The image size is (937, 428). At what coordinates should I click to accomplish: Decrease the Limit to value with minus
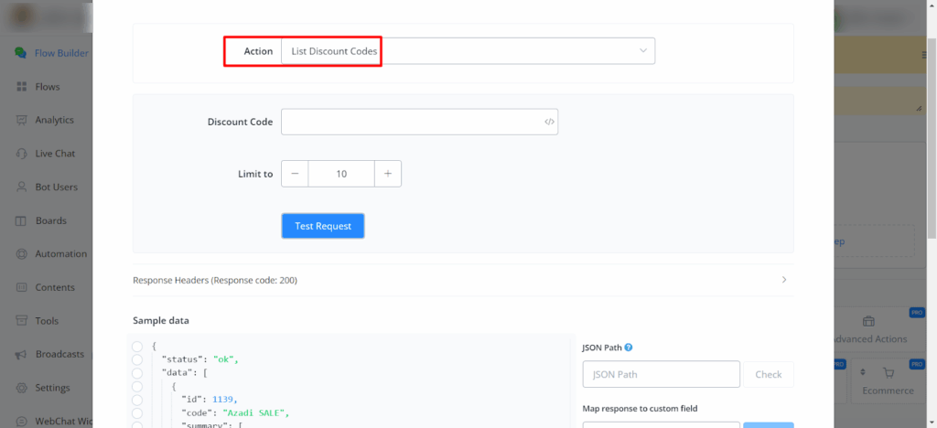click(x=295, y=174)
